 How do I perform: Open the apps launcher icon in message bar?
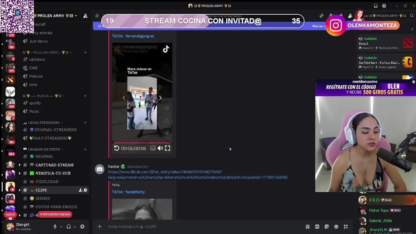tap(346, 227)
